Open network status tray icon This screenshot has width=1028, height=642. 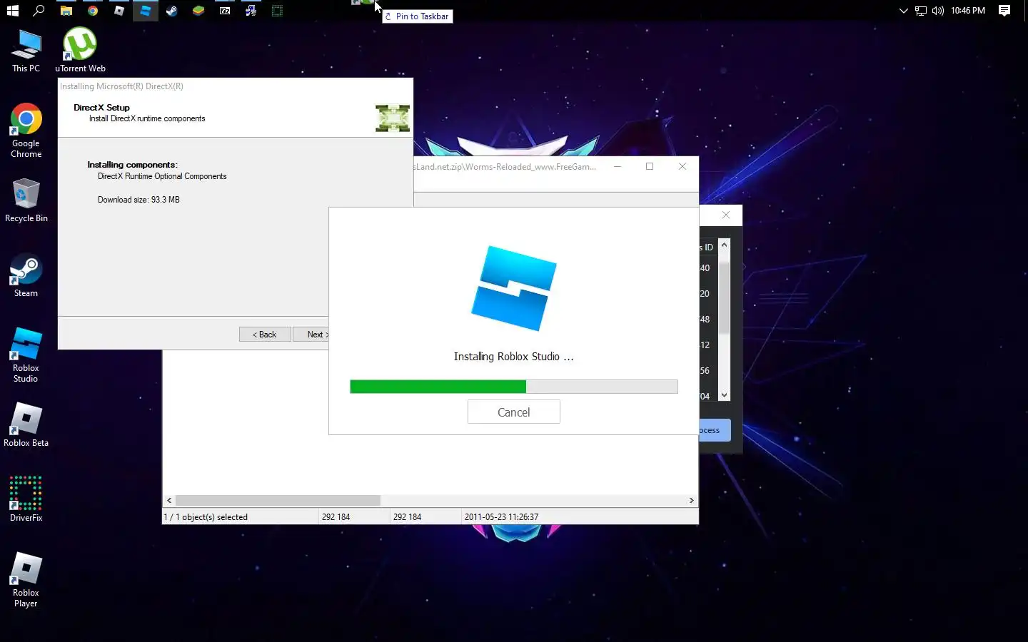pos(921,11)
